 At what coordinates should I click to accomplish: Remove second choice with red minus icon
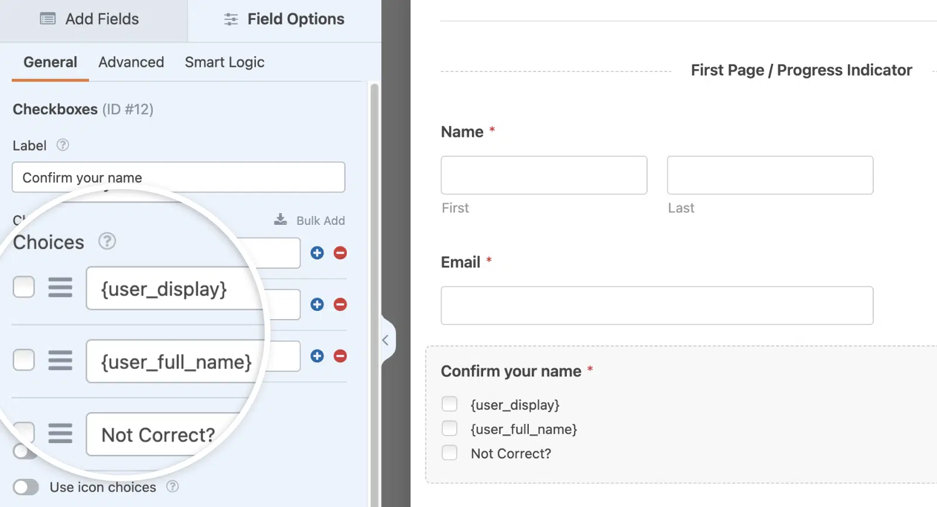[340, 304]
